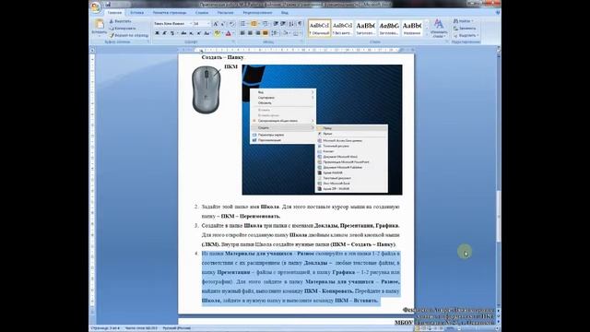Click the Align Left icon
Image resolution: width=590 pixels, height=332 pixels.
[242, 33]
